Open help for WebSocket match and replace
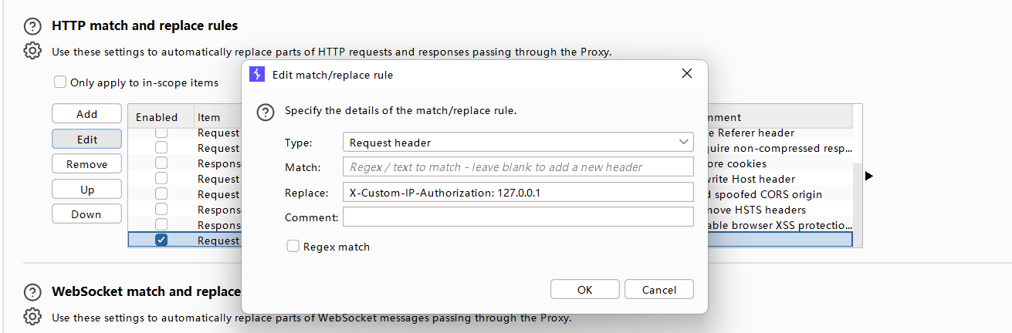 pos(32,292)
